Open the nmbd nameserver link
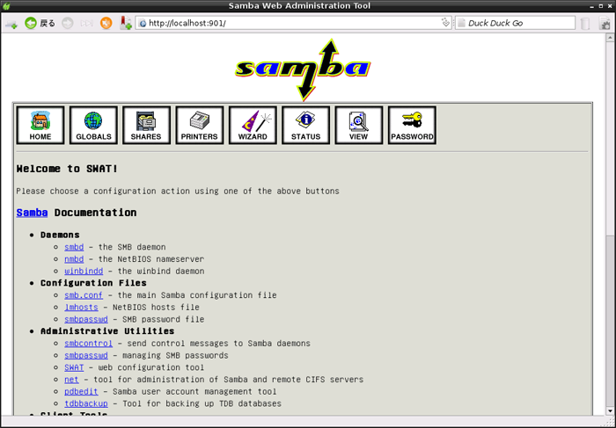 coord(74,259)
